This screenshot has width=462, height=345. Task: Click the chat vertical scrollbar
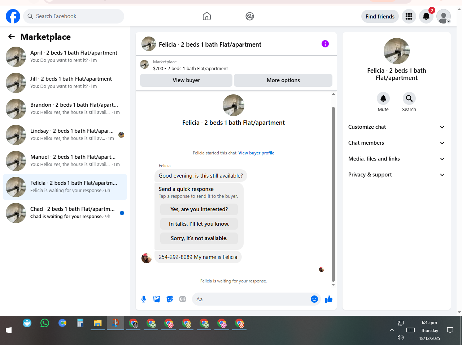(333, 194)
